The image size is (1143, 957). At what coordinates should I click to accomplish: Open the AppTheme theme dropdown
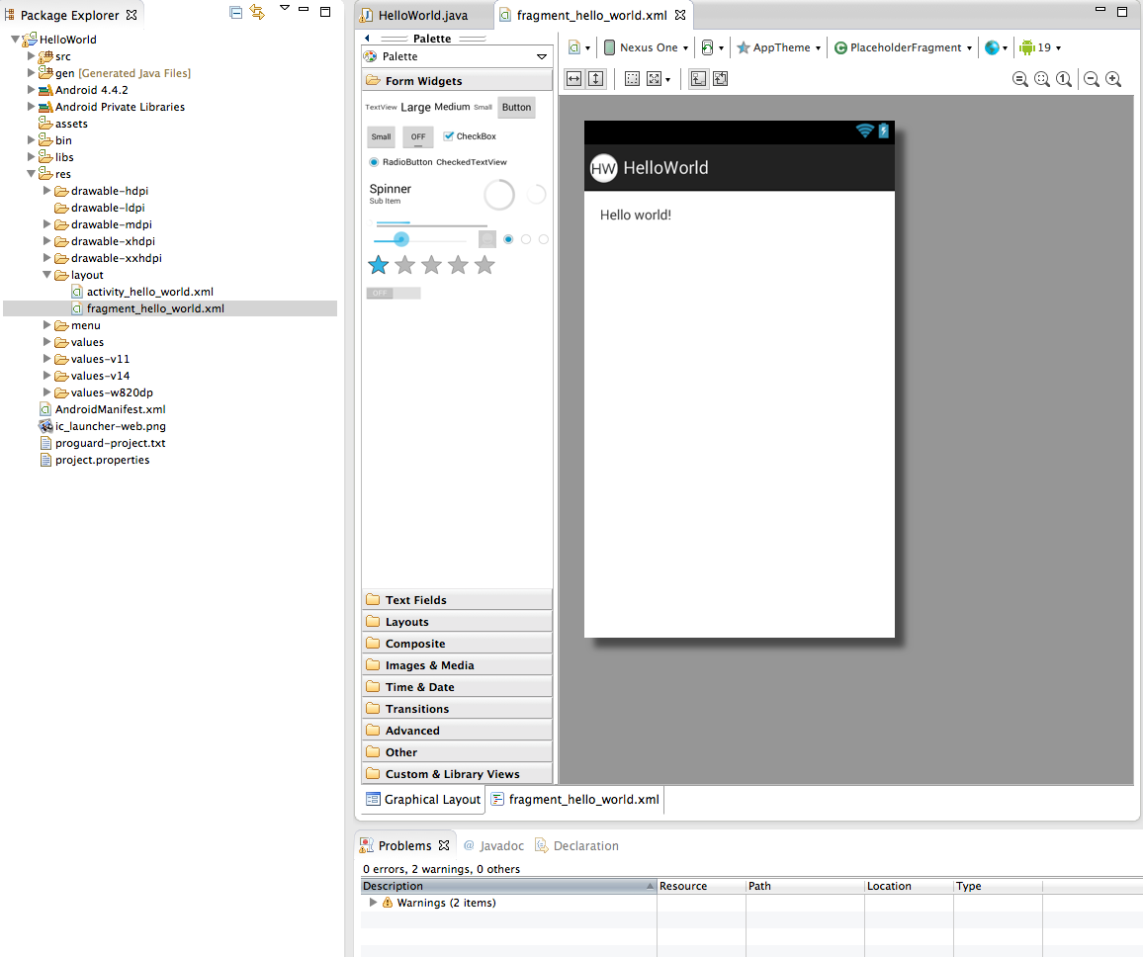click(779, 47)
